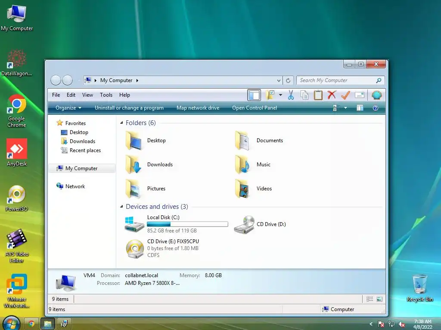
Task: Open the View menu
Action: click(x=87, y=95)
